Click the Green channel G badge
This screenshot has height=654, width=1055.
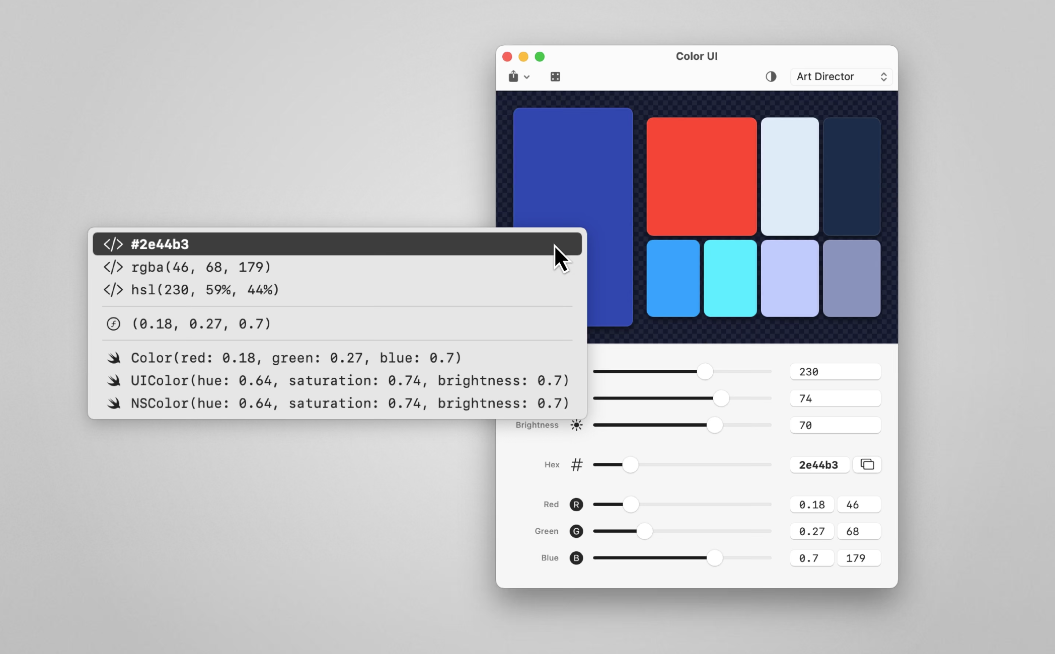[576, 531]
